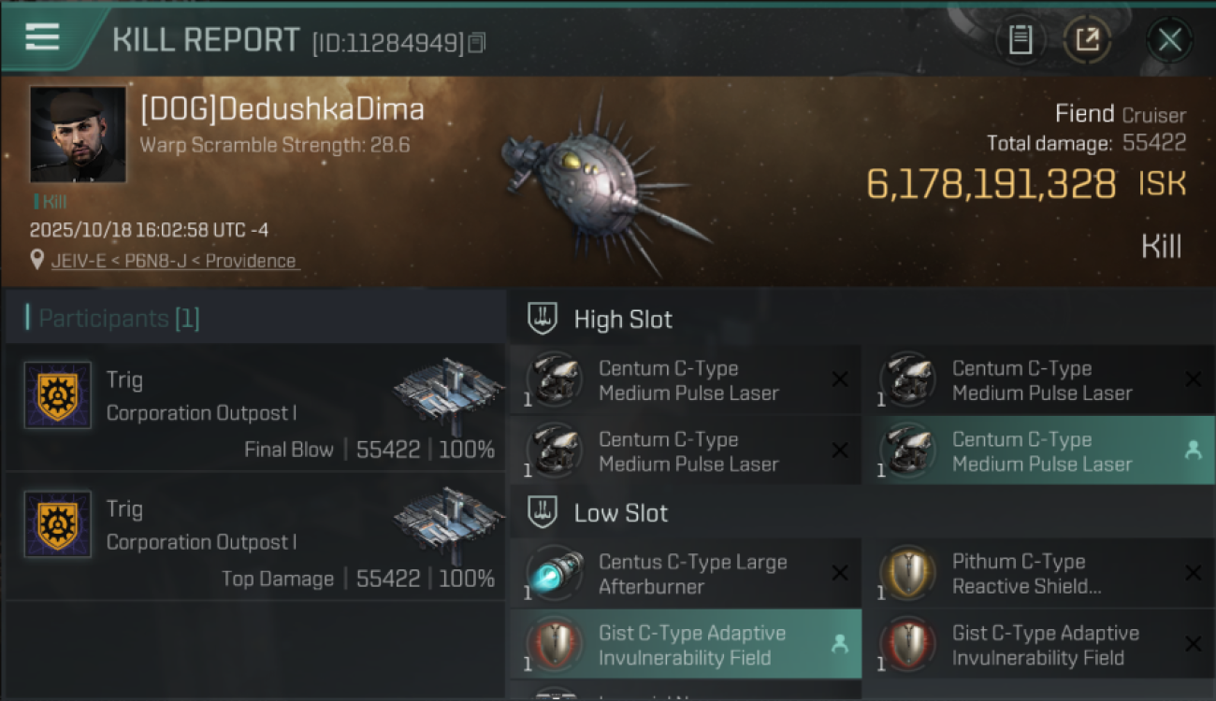
Task: Open the hamburger menu
Action: pyautogui.click(x=42, y=37)
